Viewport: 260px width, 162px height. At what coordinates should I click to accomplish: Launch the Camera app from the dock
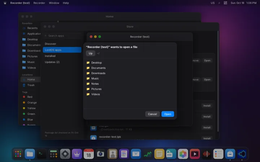click(x=100, y=154)
